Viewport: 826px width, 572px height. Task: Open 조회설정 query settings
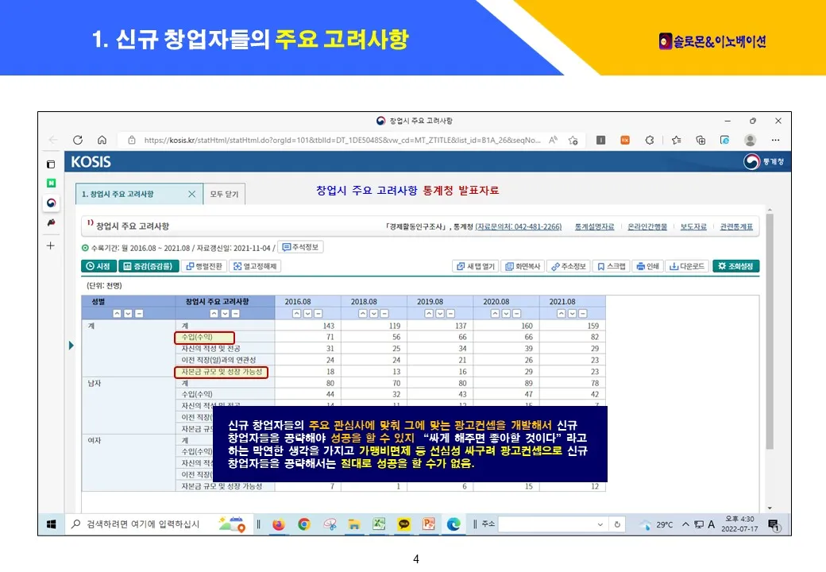coord(735,266)
